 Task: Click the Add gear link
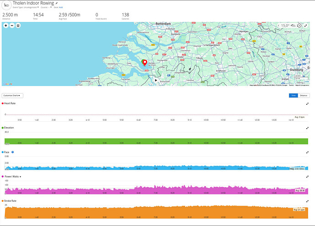[61, 8]
